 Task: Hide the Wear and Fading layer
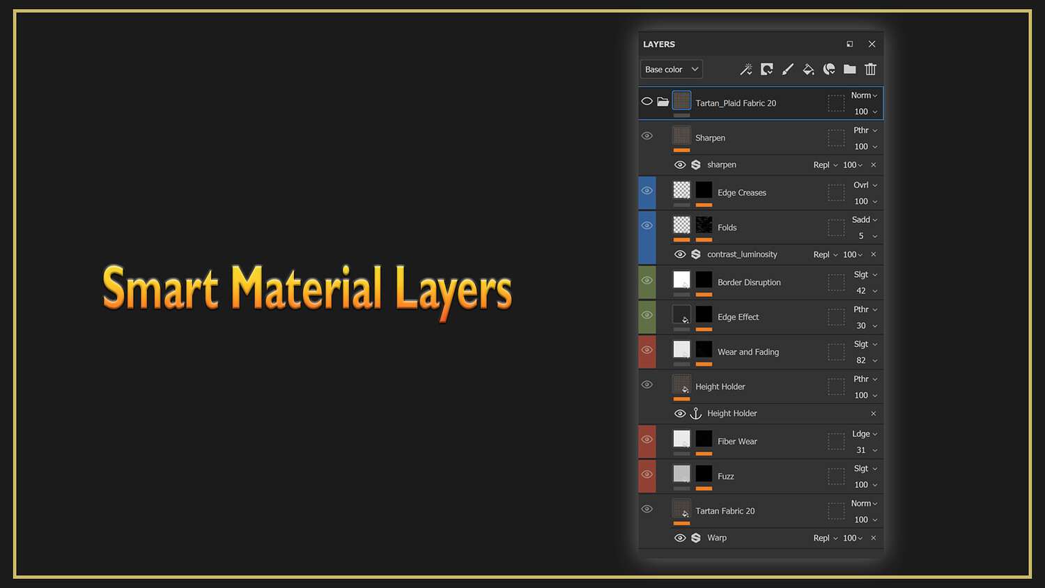(647, 350)
